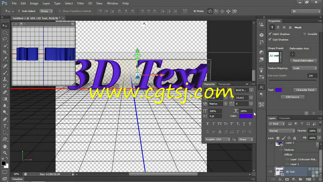323x182 pixels.
Task: Open the Layer menu
Action: 46,3
